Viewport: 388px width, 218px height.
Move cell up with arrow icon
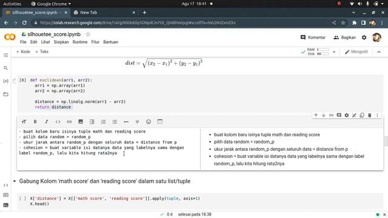316,115
